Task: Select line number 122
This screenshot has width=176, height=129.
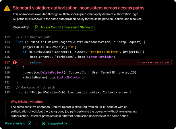Action: (7, 87)
